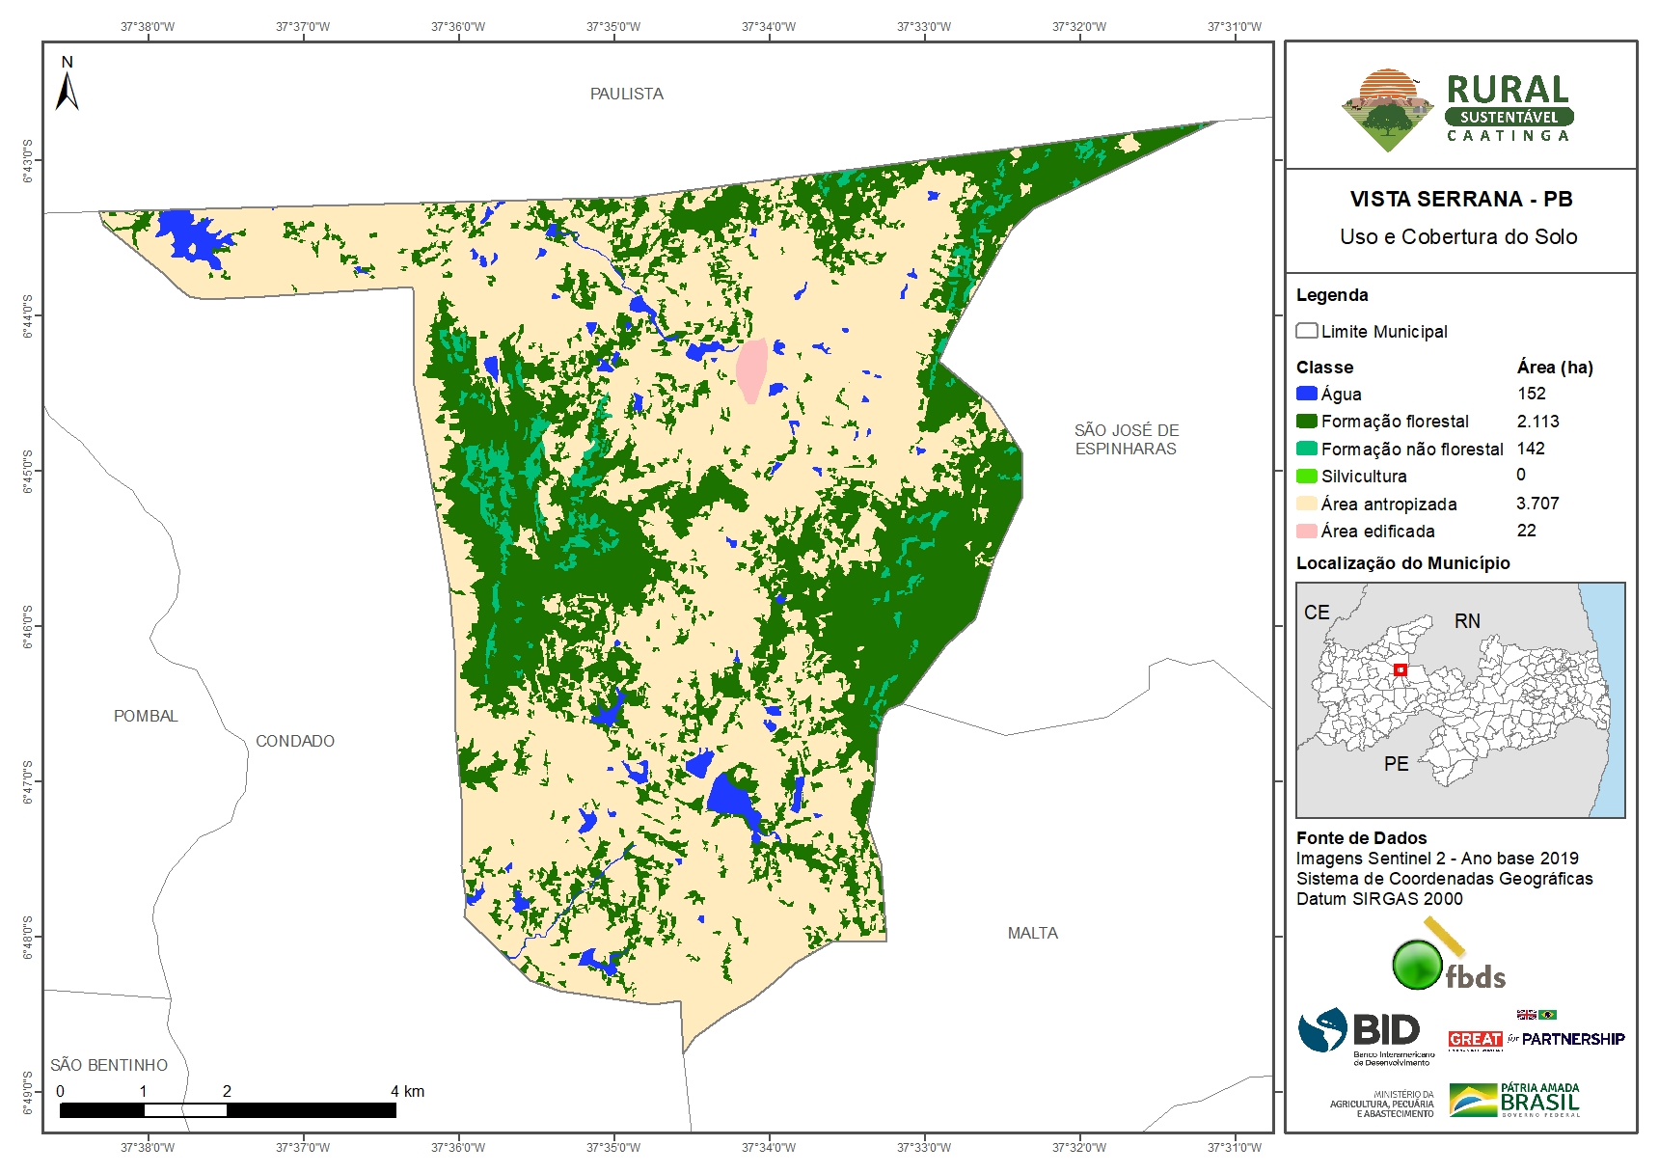Click the Rural Sustentável Caatinga logo
Viewport: 1659px width, 1173px height.
click(x=1458, y=110)
